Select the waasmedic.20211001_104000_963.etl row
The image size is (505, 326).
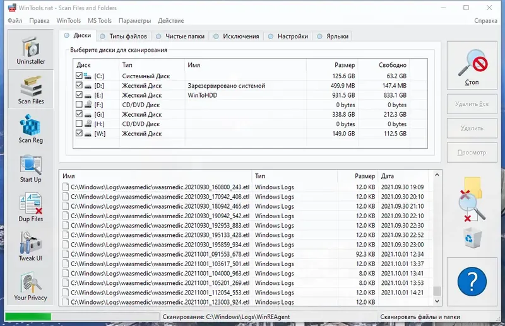[244, 273]
